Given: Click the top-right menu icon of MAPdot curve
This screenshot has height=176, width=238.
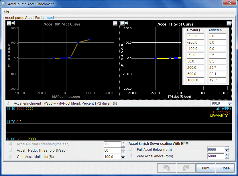Looking at the screenshot, I should tap(115, 23).
